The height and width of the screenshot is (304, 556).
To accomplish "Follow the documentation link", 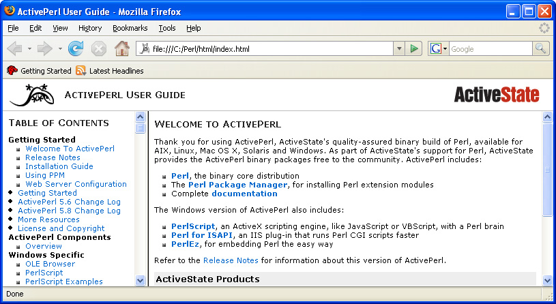I will pyautogui.click(x=244, y=194).
